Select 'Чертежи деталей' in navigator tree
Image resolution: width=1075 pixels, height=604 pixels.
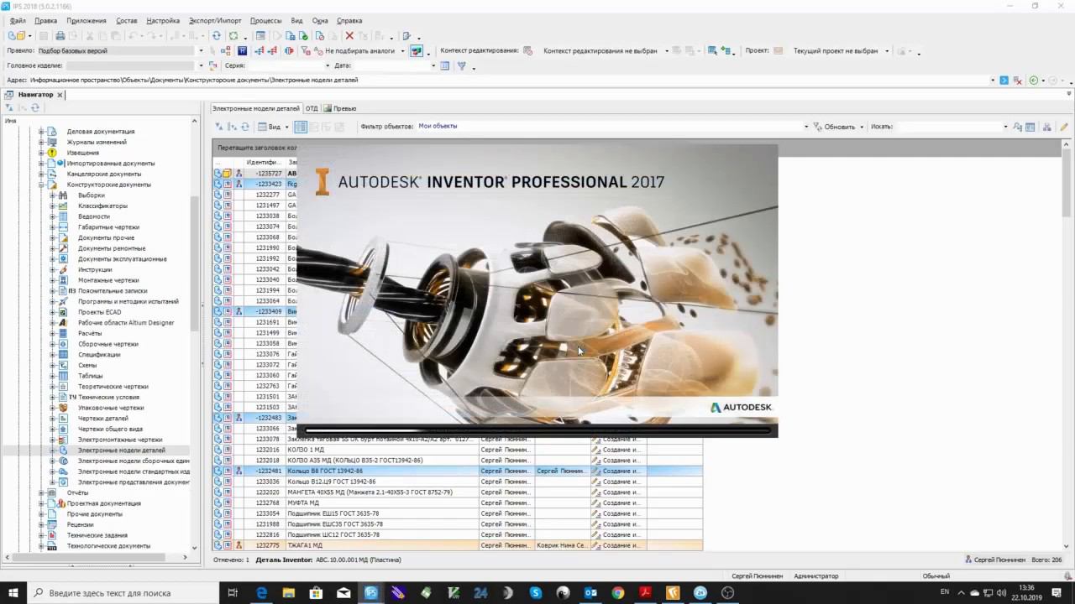103,419
